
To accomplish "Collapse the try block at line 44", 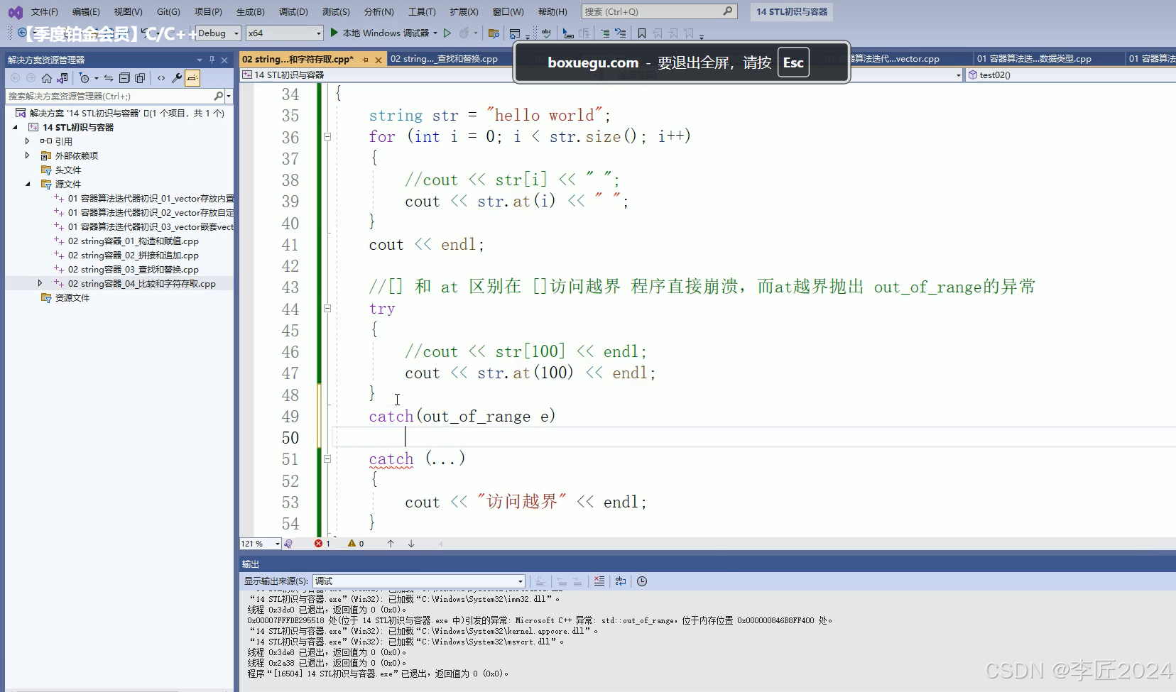I will coord(327,309).
